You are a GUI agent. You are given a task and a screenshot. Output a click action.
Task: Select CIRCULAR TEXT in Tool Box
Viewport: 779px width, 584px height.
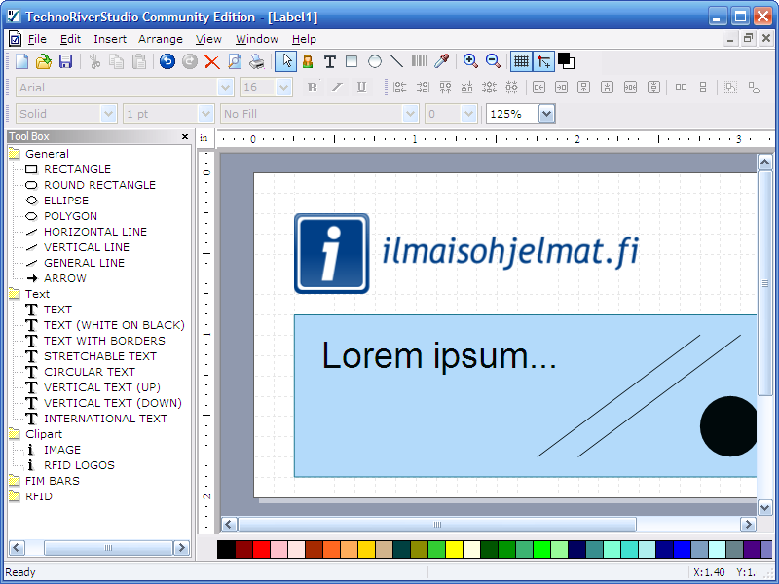(90, 372)
